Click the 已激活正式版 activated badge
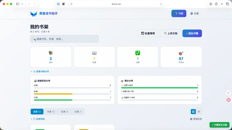This screenshot has width=232, height=130. point(219,125)
